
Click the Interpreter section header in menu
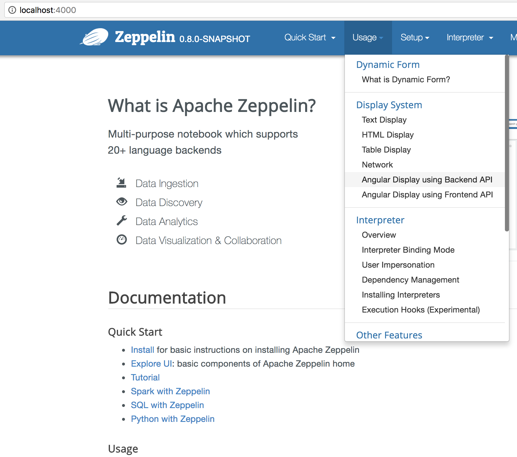click(380, 220)
